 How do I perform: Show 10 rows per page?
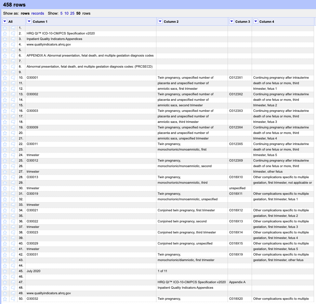66,13
